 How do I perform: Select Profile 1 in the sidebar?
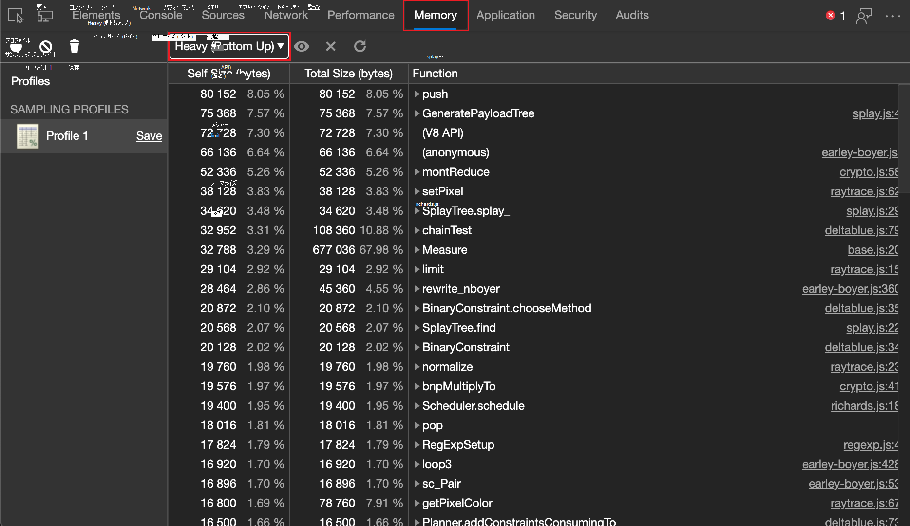tap(84, 136)
